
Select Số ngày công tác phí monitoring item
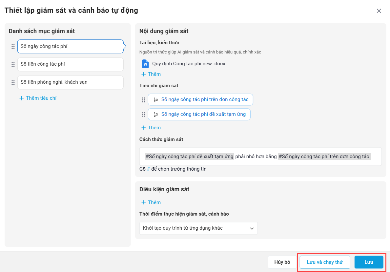(70, 47)
